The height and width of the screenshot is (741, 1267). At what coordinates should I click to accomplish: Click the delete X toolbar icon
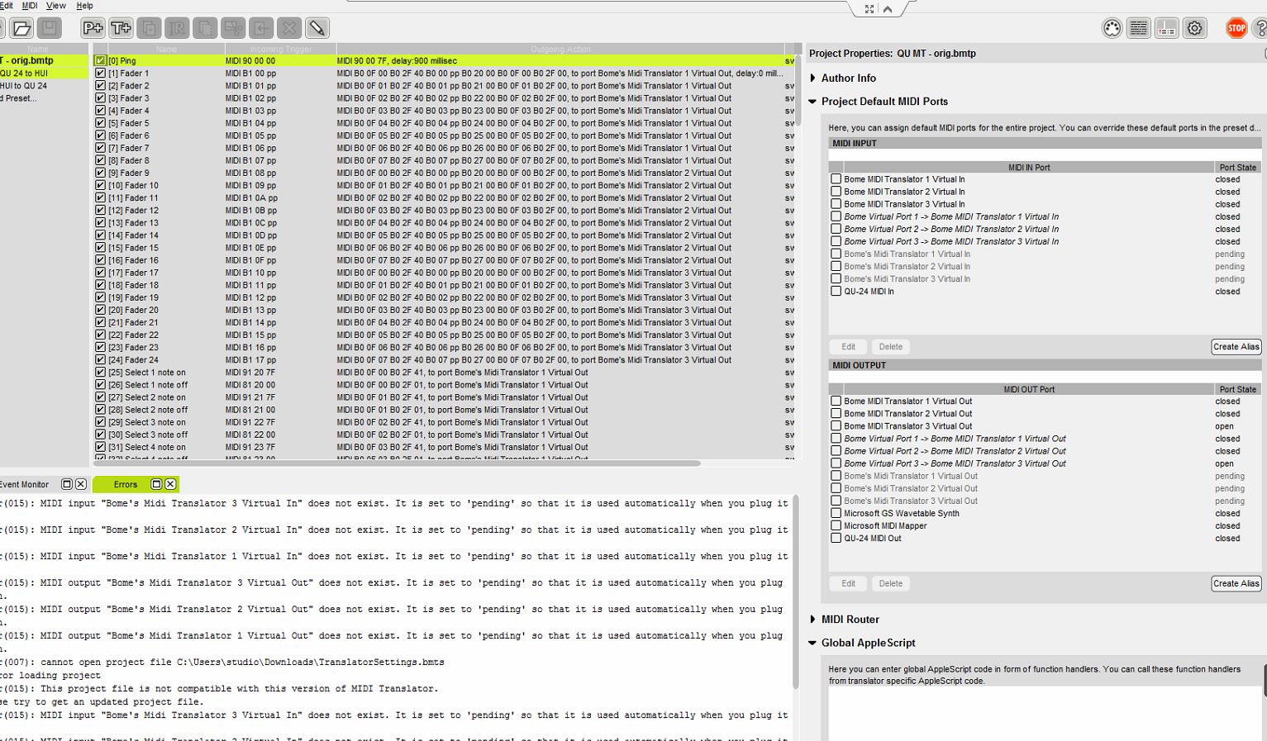289,28
